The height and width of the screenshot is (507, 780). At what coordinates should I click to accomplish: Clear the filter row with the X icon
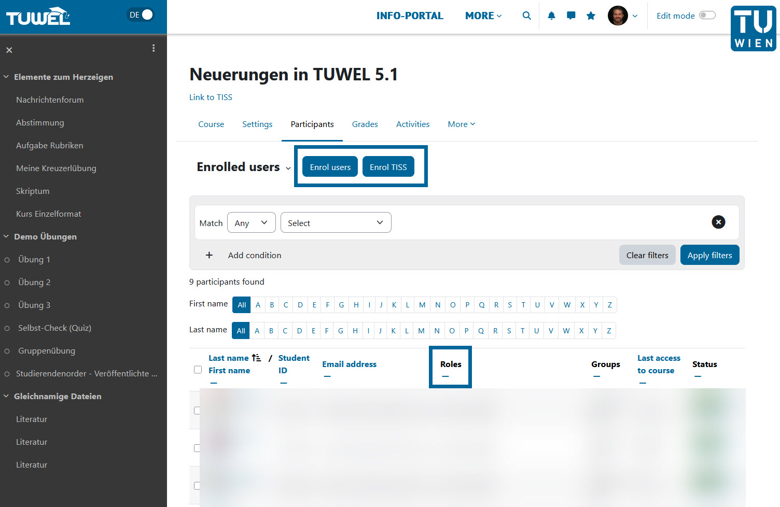coord(718,222)
